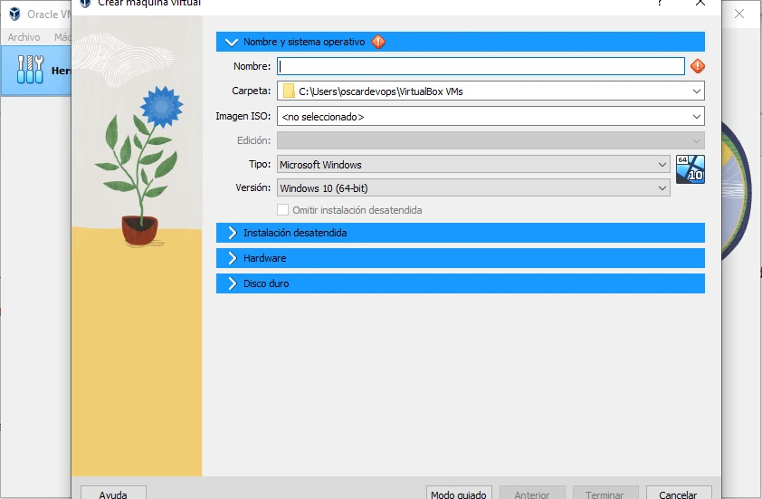Click the Anterior button
Viewport: 762px width, 499px height.
[532, 494]
